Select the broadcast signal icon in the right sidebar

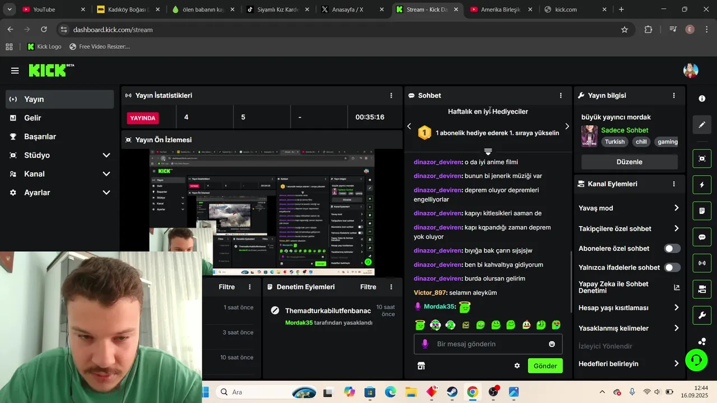702,263
